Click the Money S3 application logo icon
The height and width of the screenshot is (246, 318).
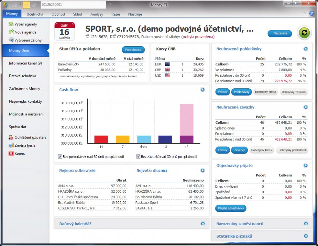pos(6,4)
